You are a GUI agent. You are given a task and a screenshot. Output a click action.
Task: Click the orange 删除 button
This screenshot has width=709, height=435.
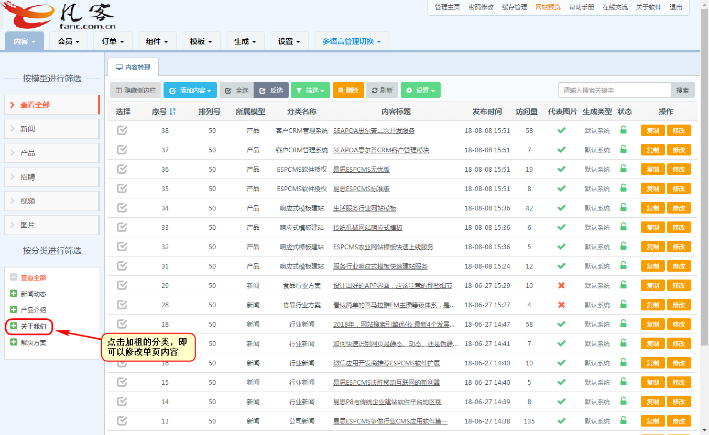[x=348, y=90]
